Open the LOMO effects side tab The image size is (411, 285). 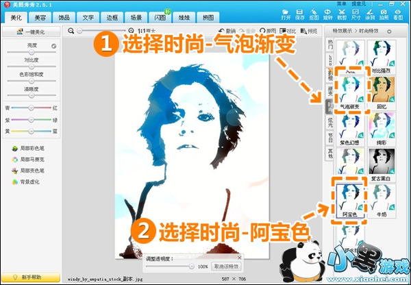click(330, 60)
